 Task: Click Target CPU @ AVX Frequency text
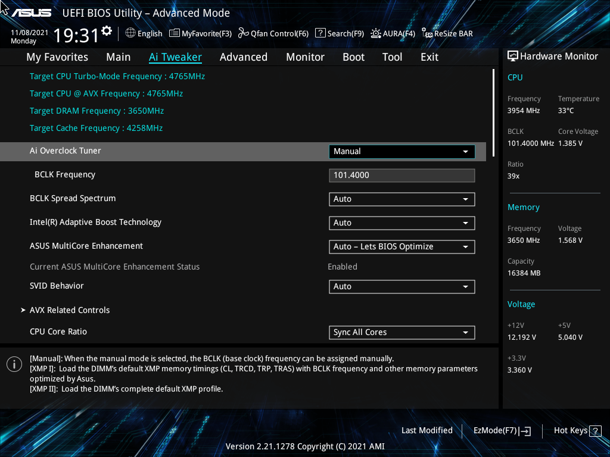pyautogui.click(x=106, y=93)
